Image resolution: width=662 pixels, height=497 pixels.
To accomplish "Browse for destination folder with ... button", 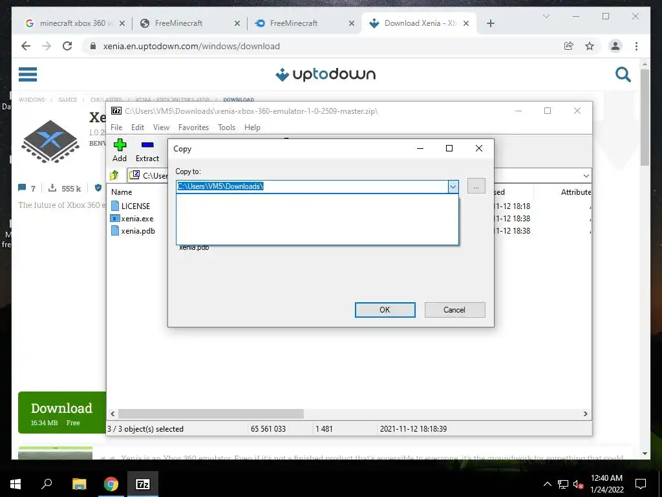I will 476,186.
